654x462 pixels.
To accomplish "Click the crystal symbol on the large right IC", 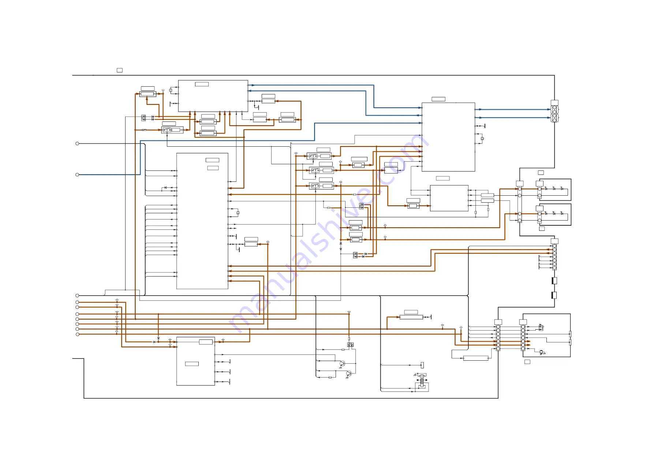I will click(482, 139).
